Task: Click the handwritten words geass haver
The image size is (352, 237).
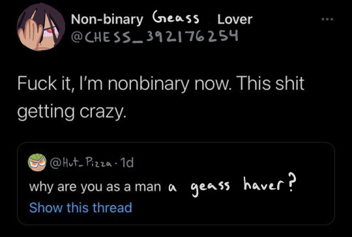Action: click(x=235, y=186)
